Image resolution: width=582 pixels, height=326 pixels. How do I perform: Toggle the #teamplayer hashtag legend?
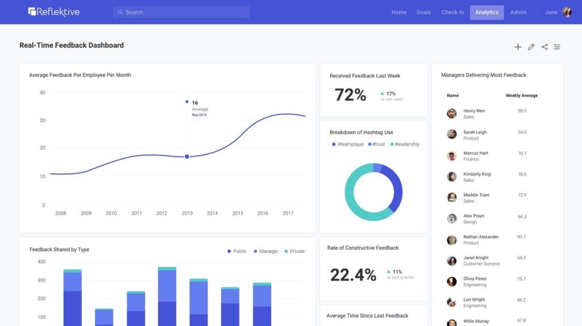(348, 144)
